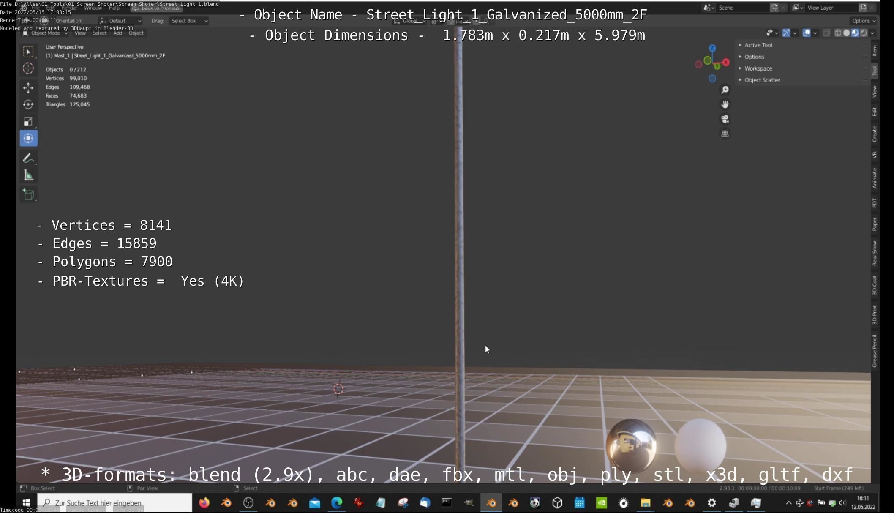Activate the Annotate pencil tool
Viewport: 894px width, 513px height.
click(28, 158)
